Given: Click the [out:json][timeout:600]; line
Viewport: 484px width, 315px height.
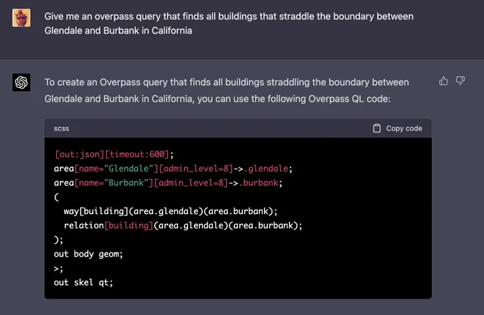Looking at the screenshot, I should coord(114,154).
